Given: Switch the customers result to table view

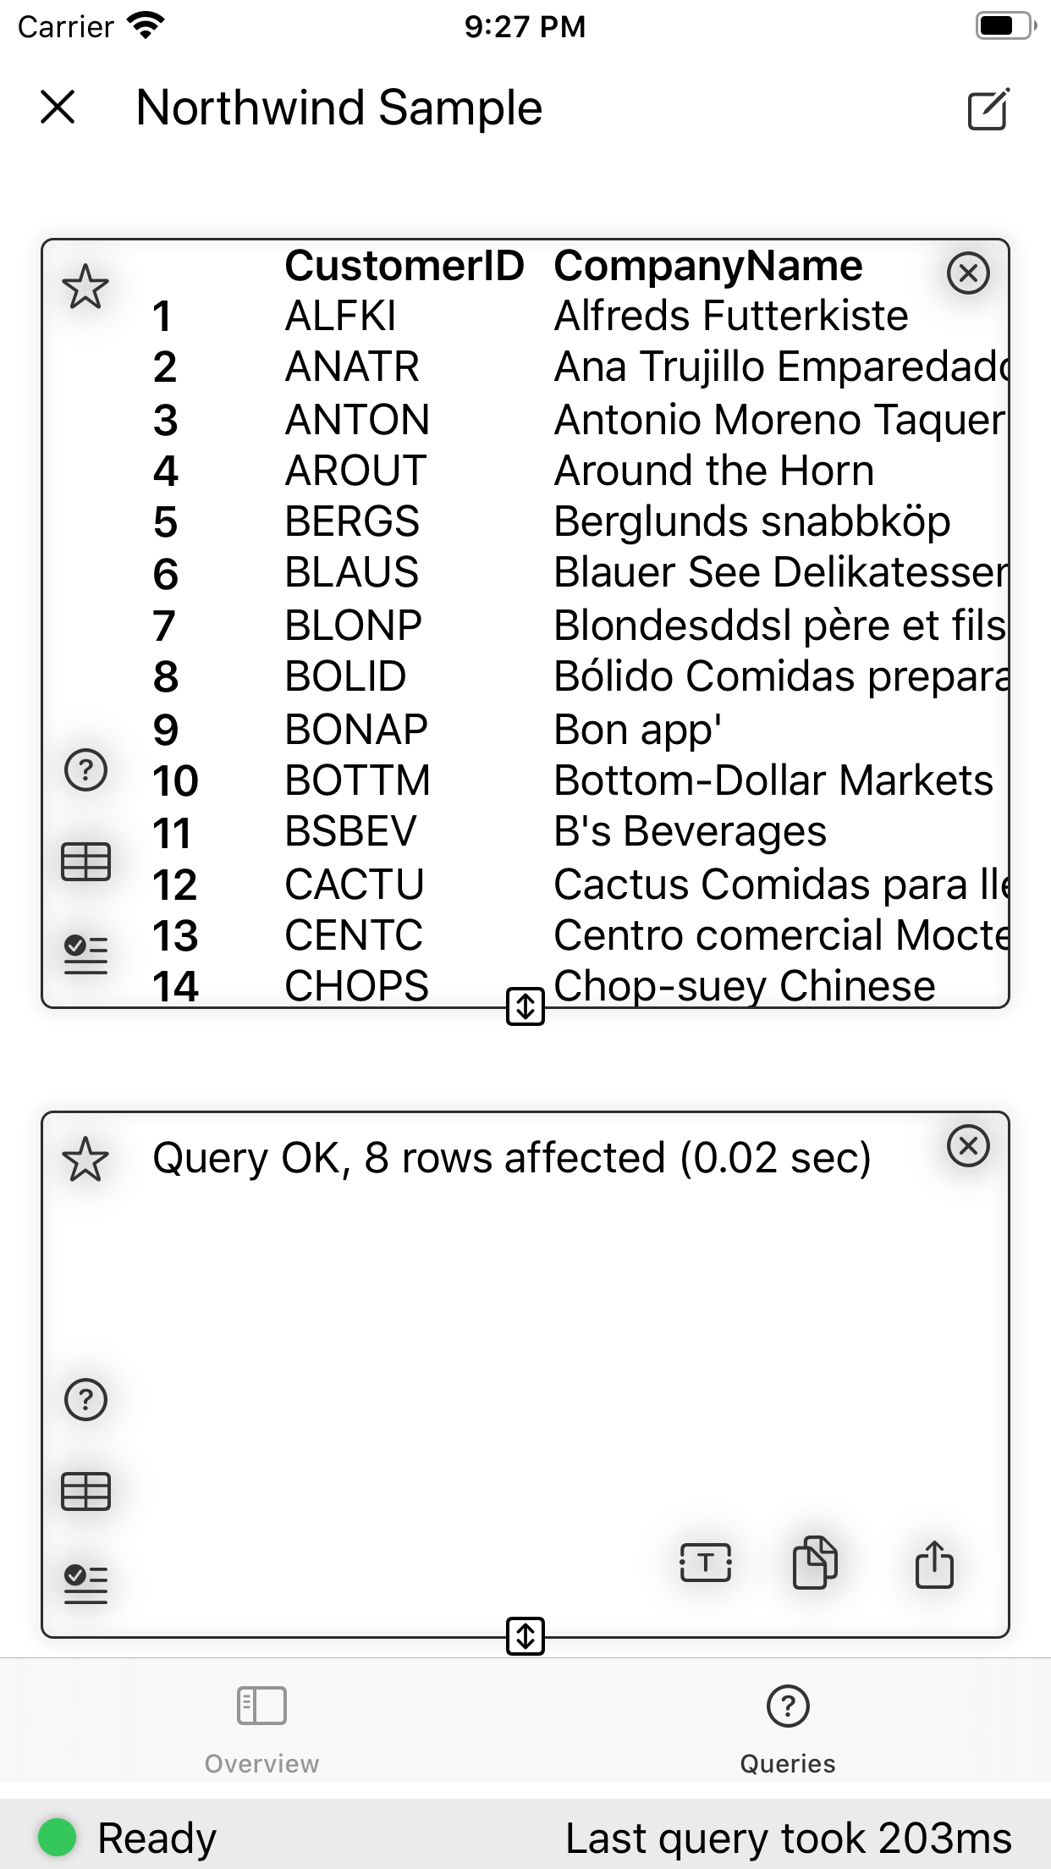Looking at the screenshot, I should click(85, 863).
